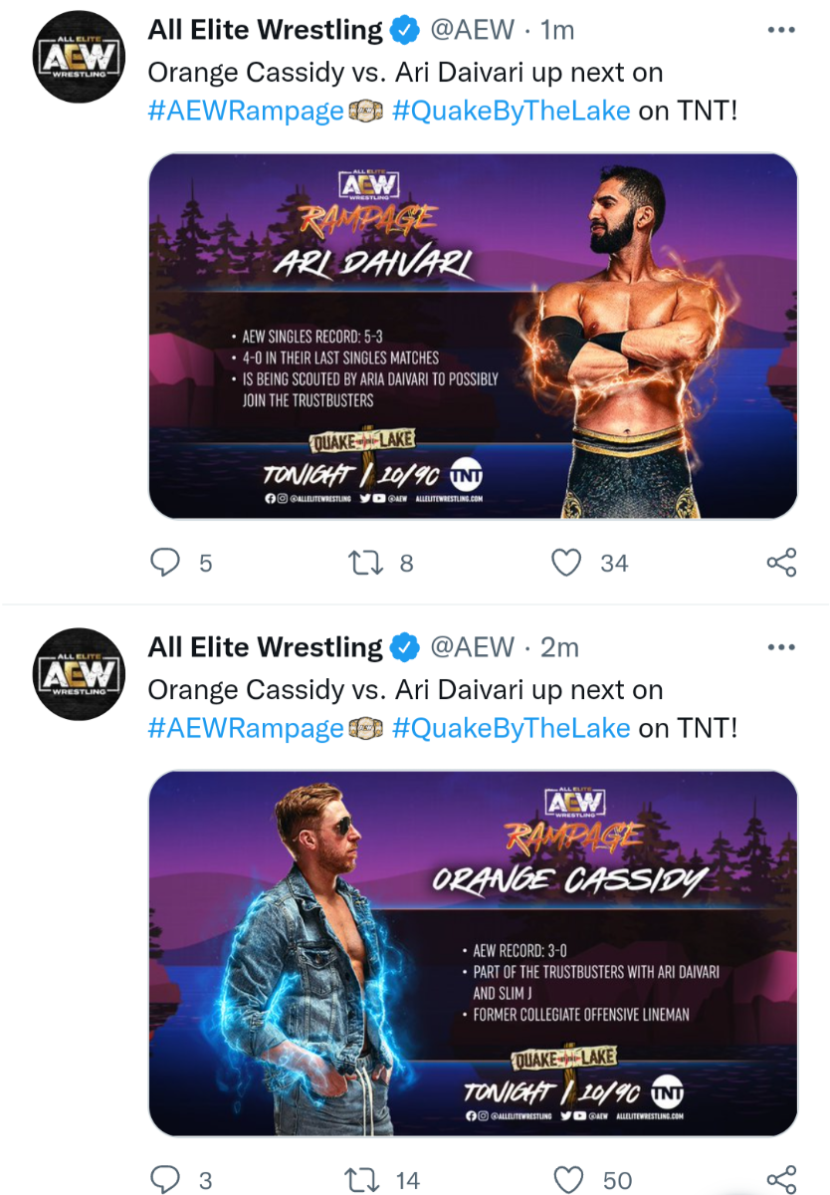Screen dimensions: 830x1195
Task: Reply to the Orange Cassidy graphic tweet
Action: (164, 1180)
